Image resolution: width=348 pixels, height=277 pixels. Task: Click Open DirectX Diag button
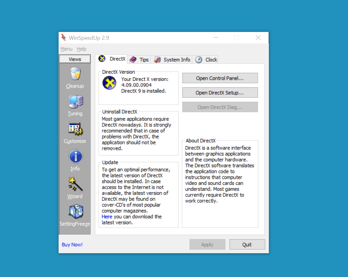pos(220,107)
